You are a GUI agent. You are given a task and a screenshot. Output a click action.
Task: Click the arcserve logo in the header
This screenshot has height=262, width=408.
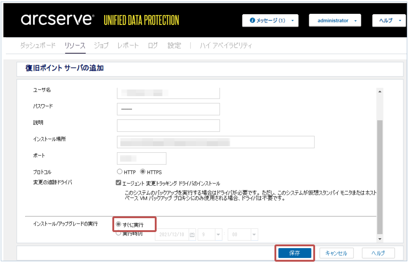pyautogui.click(x=57, y=20)
